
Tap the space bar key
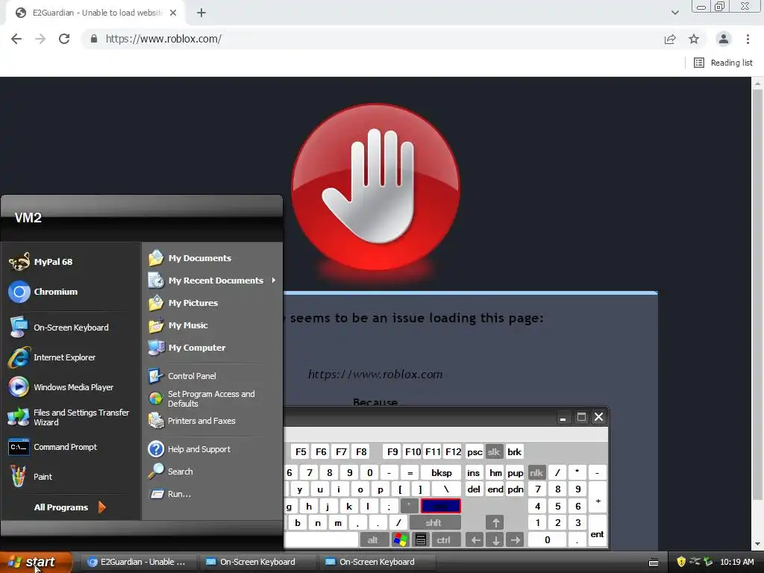pyautogui.click(x=322, y=540)
